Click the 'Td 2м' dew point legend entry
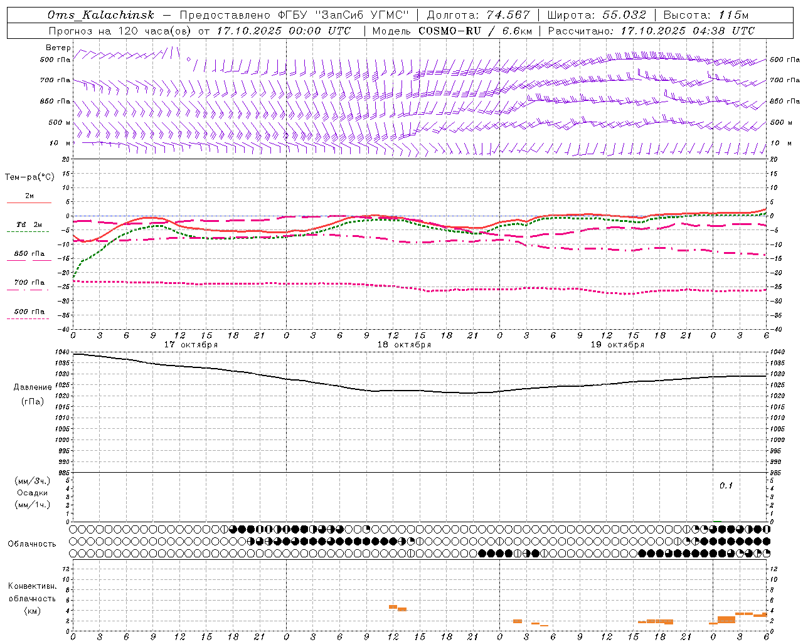The height and width of the screenshot is (642, 803). click(x=29, y=225)
